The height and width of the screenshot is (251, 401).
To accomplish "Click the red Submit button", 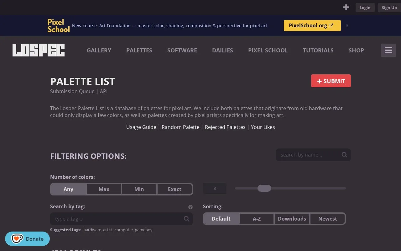I will point(331,81).
